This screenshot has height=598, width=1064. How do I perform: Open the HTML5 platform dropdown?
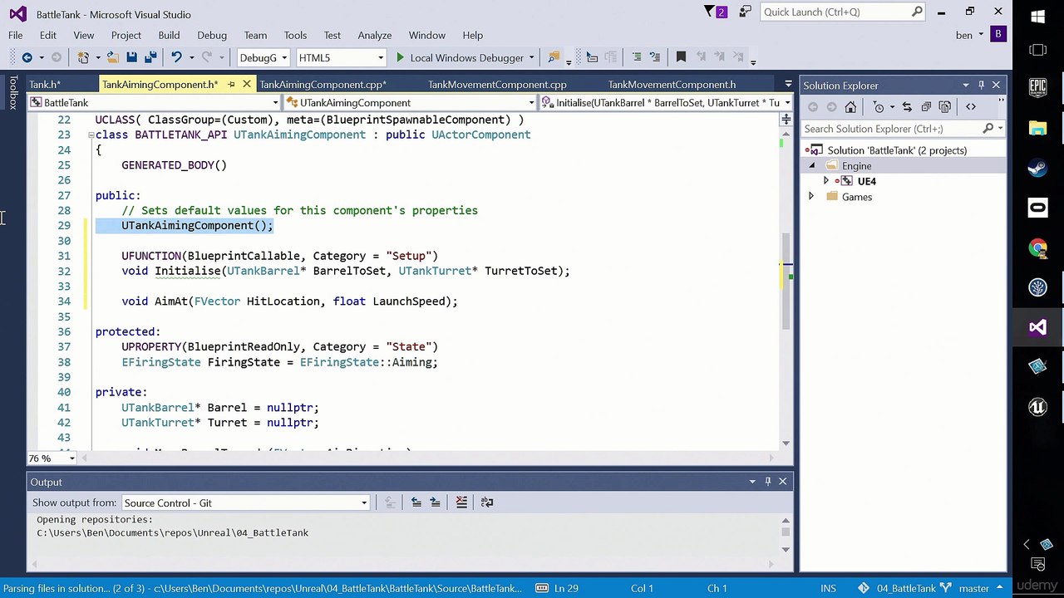(341, 57)
